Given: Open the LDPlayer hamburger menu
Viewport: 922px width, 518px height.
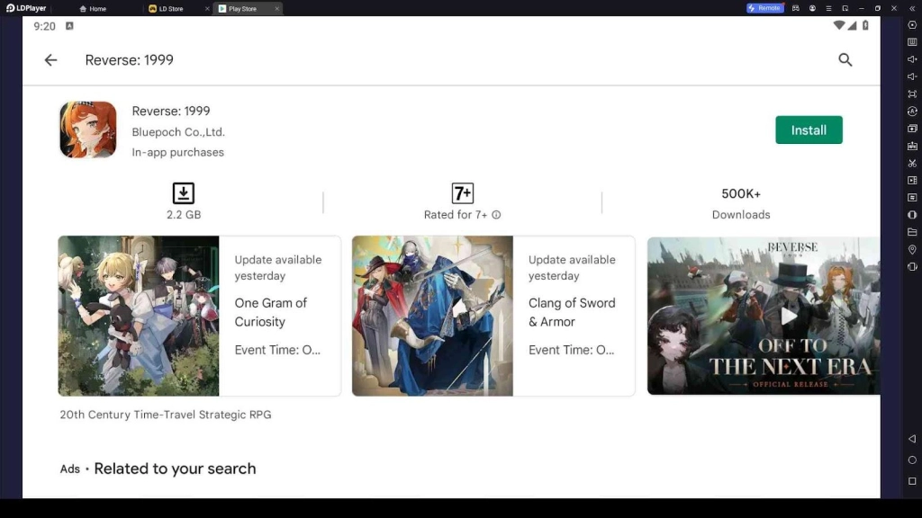Looking at the screenshot, I should [x=828, y=8].
